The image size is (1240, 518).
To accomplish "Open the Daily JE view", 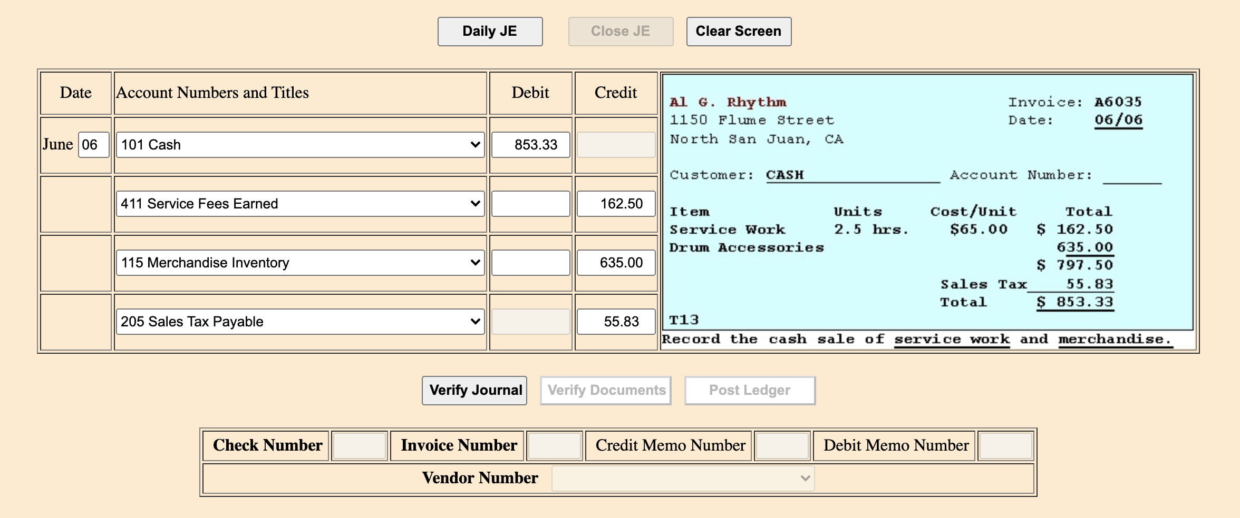I will click(490, 32).
